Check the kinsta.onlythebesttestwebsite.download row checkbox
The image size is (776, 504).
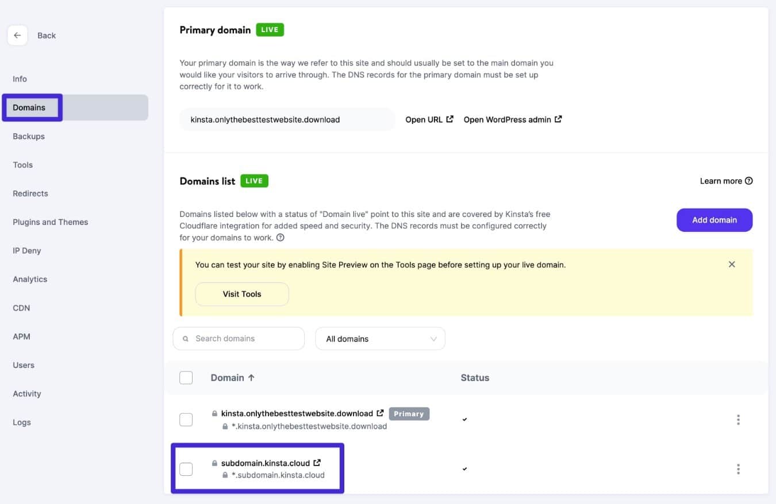[x=186, y=419]
